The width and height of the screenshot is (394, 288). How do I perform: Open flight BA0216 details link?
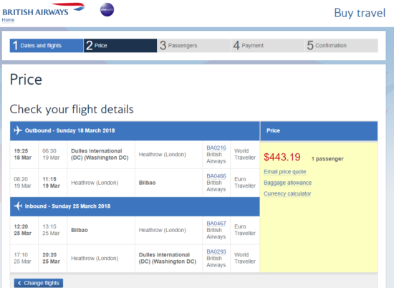pyautogui.click(x=216, y=148)
